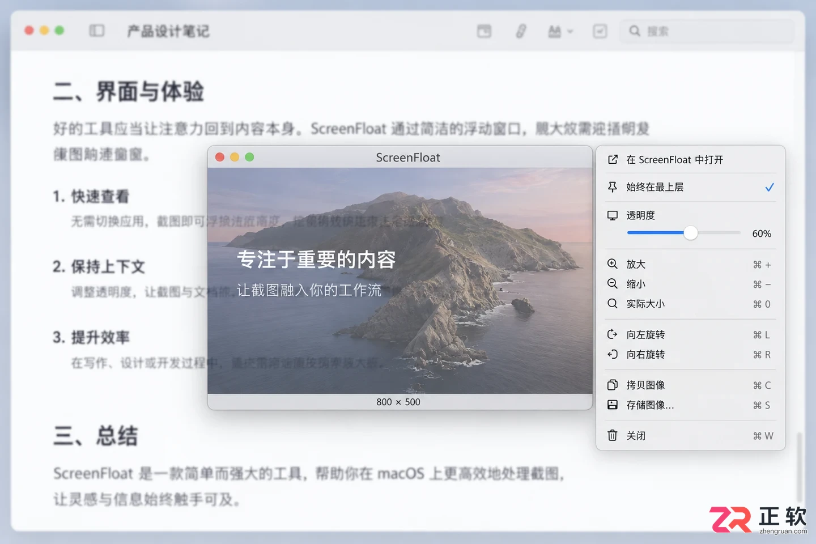Choose 关闭 with the trash icon
This screenshot has height=544, width=816.
pos(691,436)
